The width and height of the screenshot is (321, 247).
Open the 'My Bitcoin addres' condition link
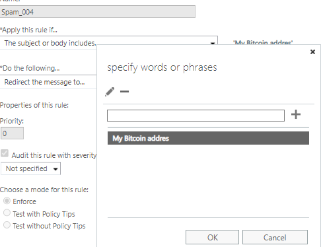click(263, 42)
